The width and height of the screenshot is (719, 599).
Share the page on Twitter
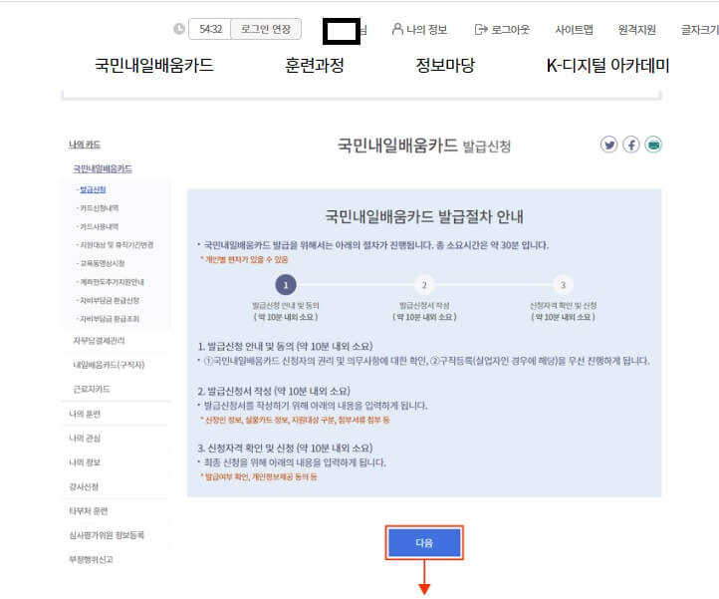tap(608, 146)
